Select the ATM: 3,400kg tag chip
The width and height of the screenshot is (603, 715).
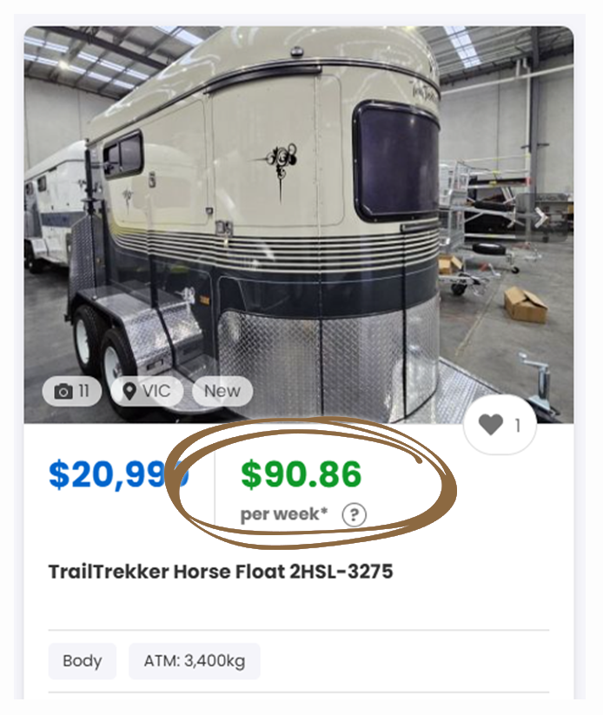click(195, 661)
